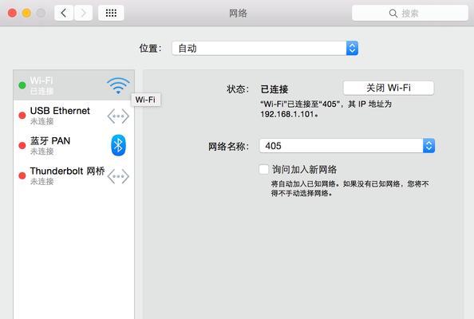The image size is (474, 319).
Task: Close the window with the red button
Action: click(x=12, y=13)
